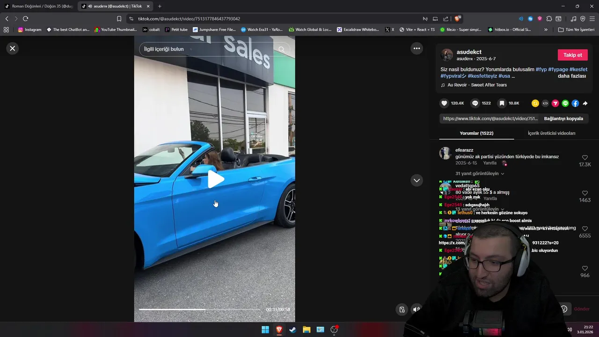
Task: Seek using the video progress bar
Action: pos(200,309)
